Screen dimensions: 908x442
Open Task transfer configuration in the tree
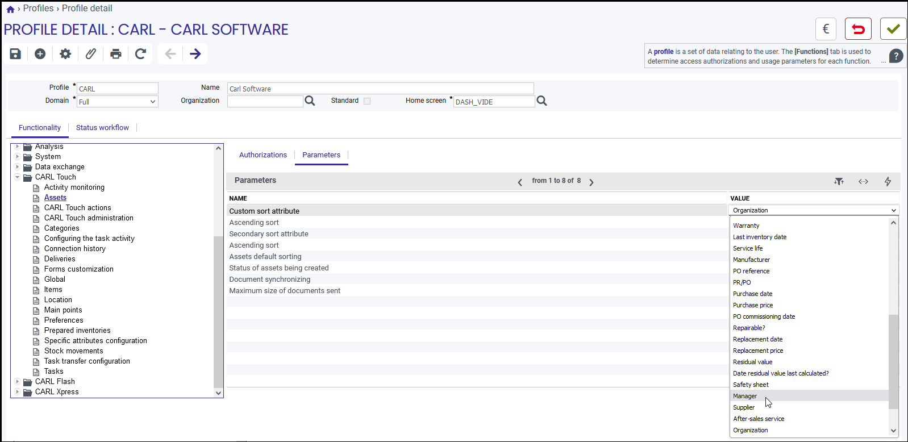tap(87, 361)
